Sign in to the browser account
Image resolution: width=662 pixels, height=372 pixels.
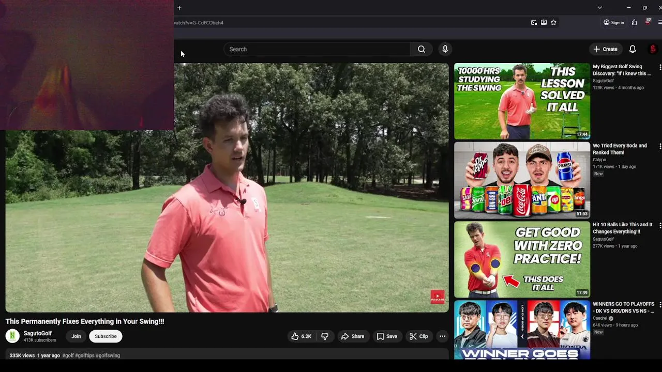[x=614, y=22]
